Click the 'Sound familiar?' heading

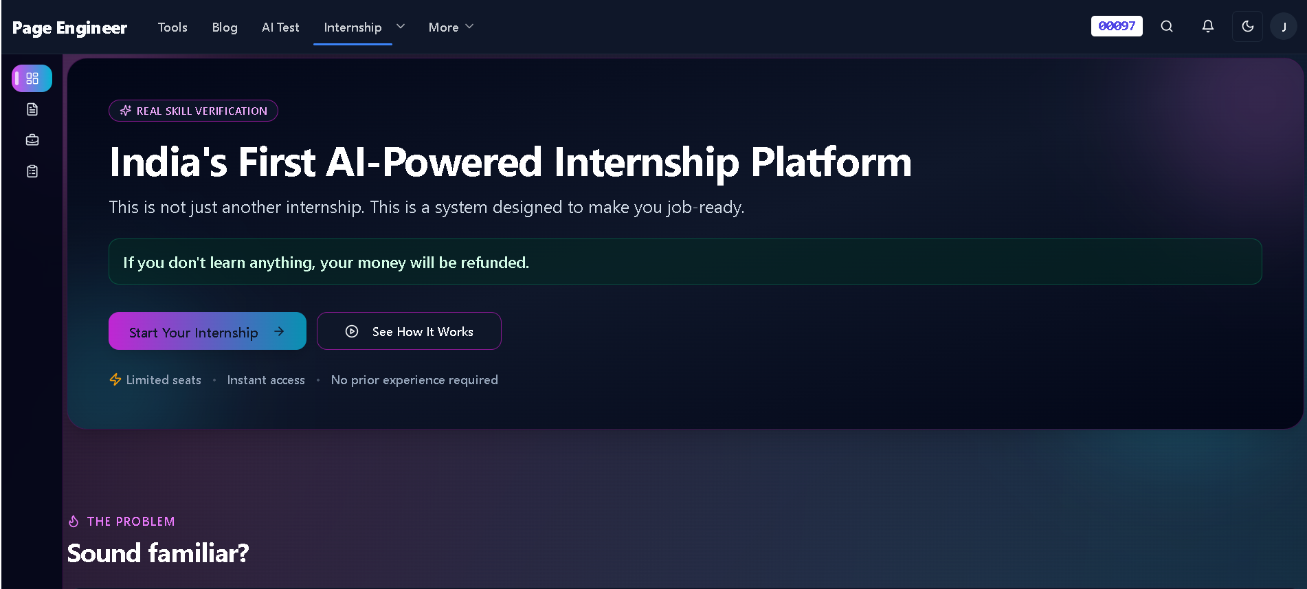pyautogui.click(x=158, y=553)
